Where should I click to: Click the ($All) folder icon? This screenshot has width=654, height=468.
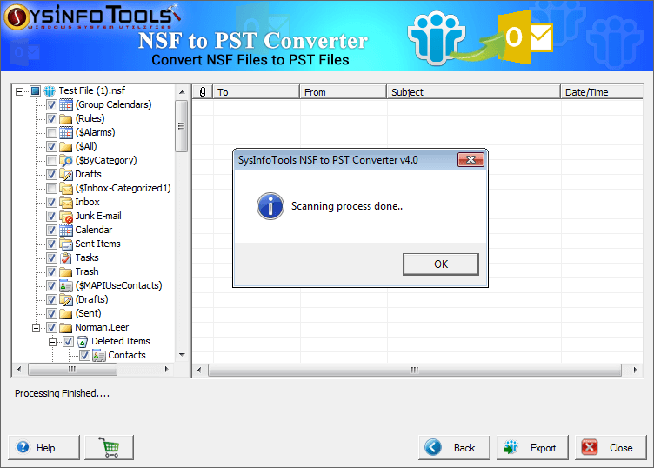point(66,147)
